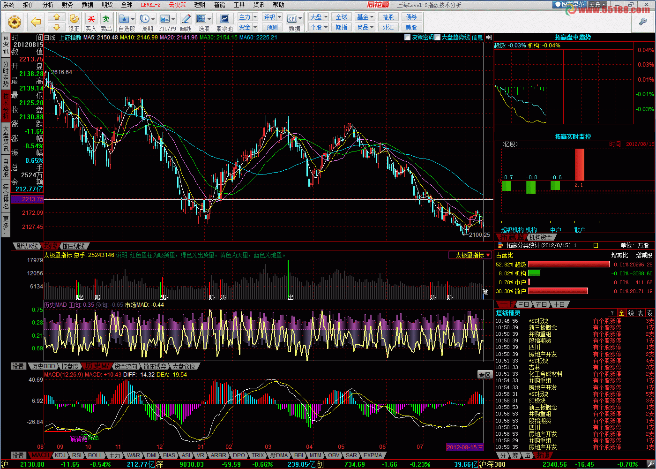Click the 2213.75 price axis label

[27, 199]
